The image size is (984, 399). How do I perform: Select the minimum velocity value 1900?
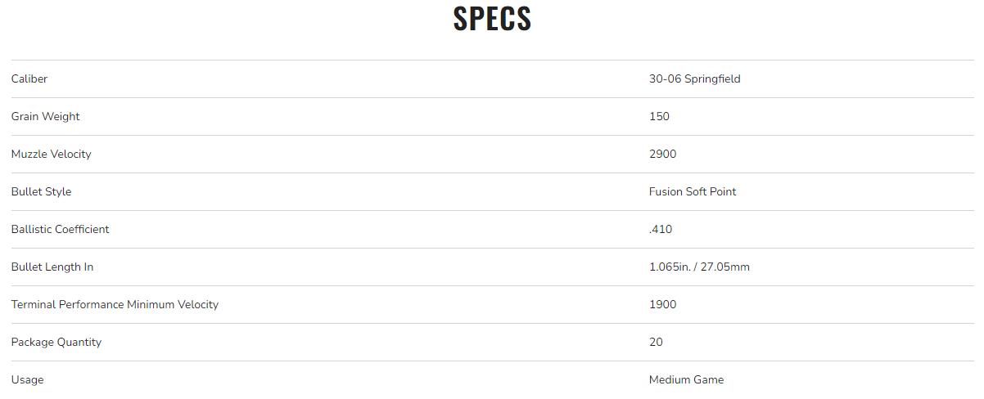click(x=662, y=305)
